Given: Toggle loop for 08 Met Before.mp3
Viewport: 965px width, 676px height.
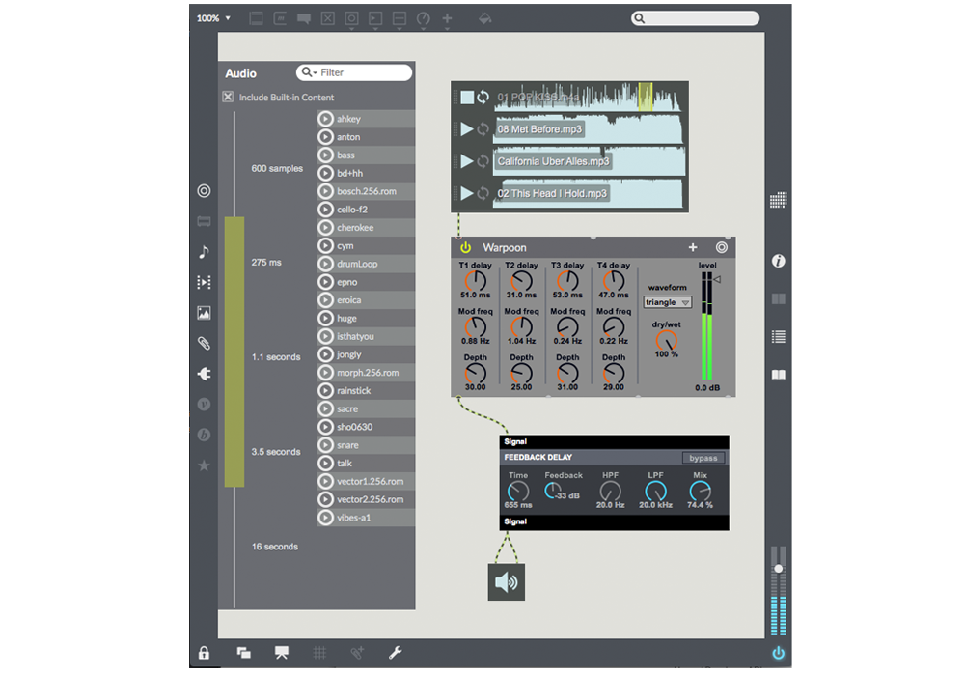Looking at the screenshot, I should click(x=483, y=128).
